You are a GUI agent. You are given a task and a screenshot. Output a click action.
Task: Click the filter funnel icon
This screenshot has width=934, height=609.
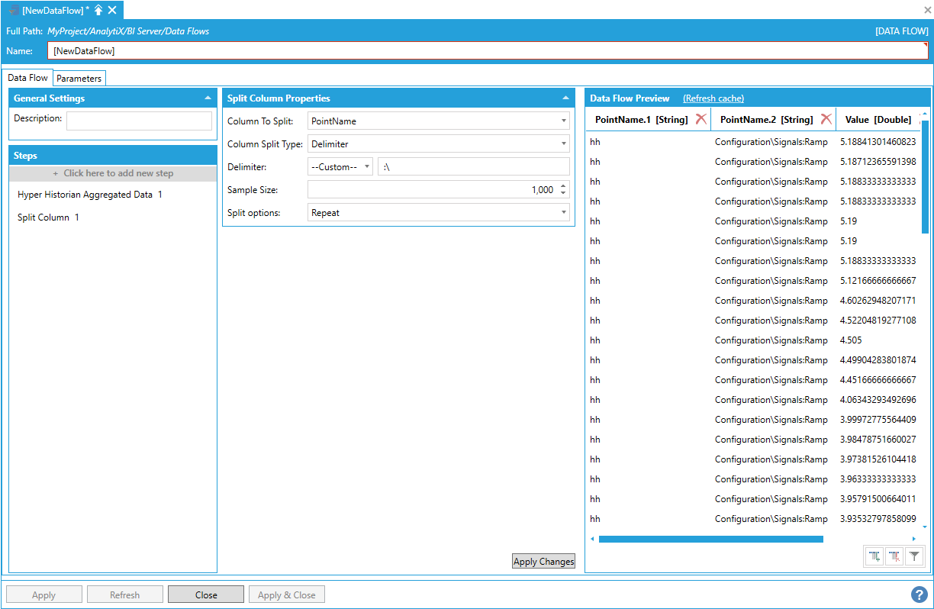(x=914, y=557)
